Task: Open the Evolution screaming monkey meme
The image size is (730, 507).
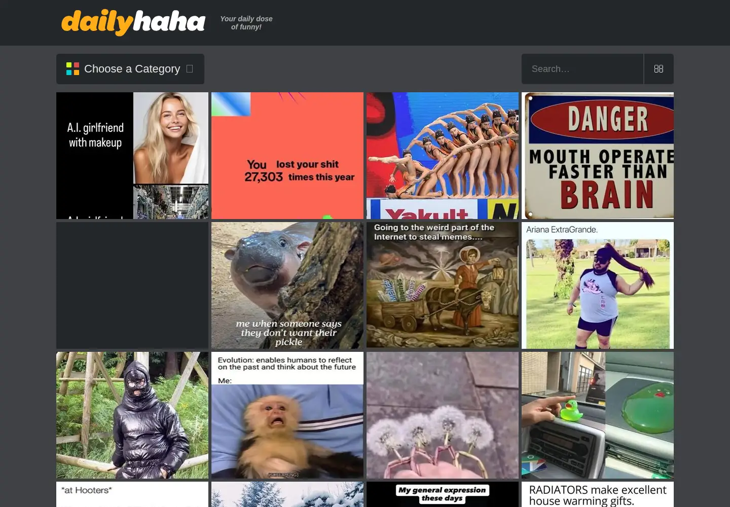Action: point(287,415)
